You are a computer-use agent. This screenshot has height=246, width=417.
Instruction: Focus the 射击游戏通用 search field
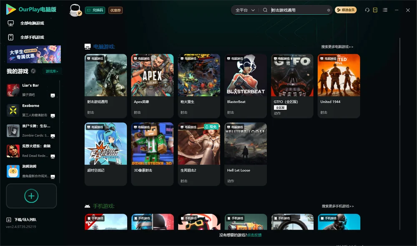coord(298,10)
